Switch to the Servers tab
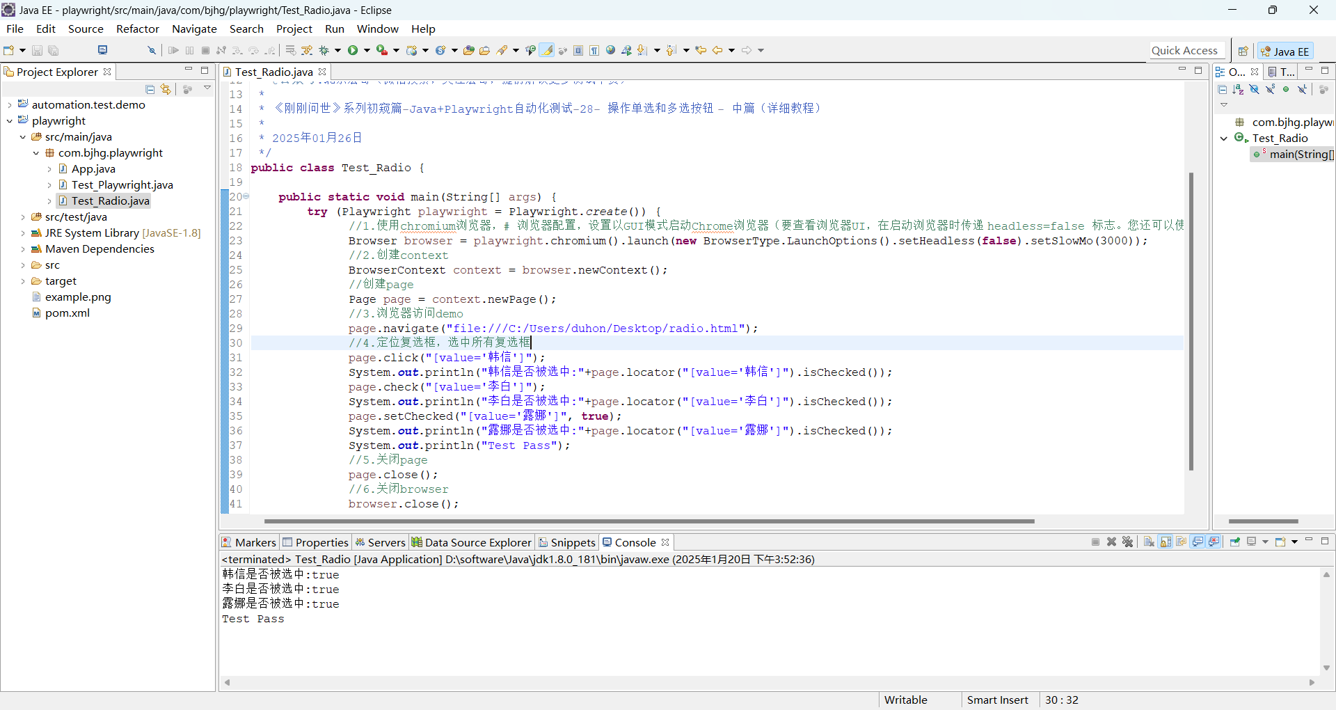The height and width of the screenshot is (710, 1336). tap(380, 542)
